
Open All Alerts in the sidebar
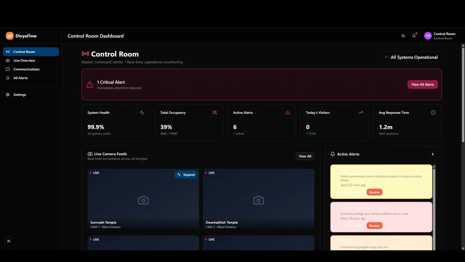(x=31, y=78)
